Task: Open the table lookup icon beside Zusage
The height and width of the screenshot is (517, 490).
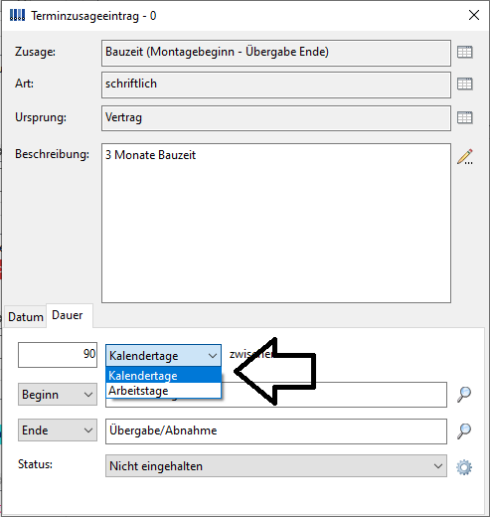Action: (464, 52)
